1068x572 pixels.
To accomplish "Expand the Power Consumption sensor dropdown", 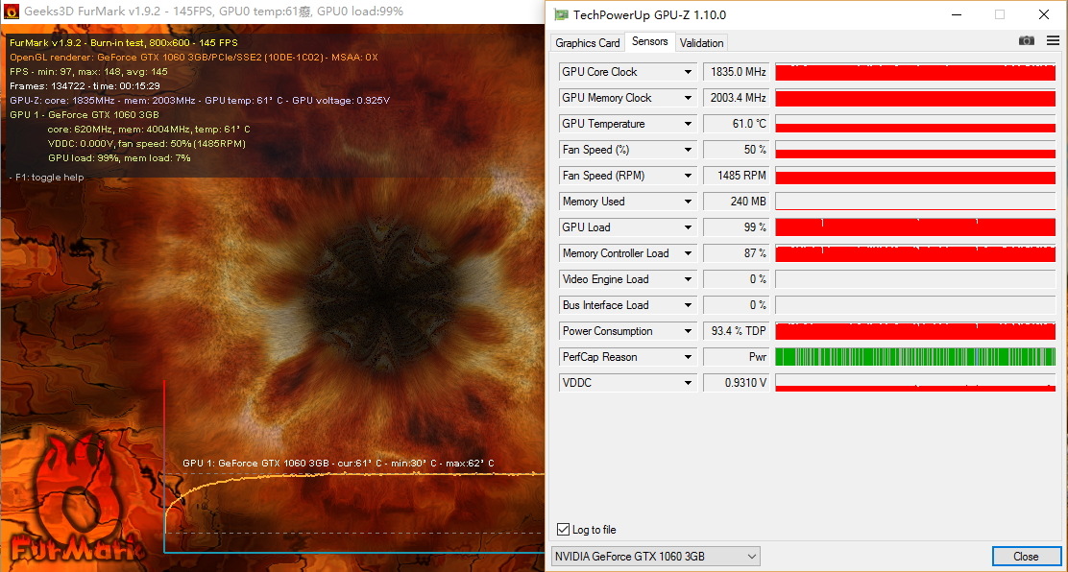I will coord(688,331).
